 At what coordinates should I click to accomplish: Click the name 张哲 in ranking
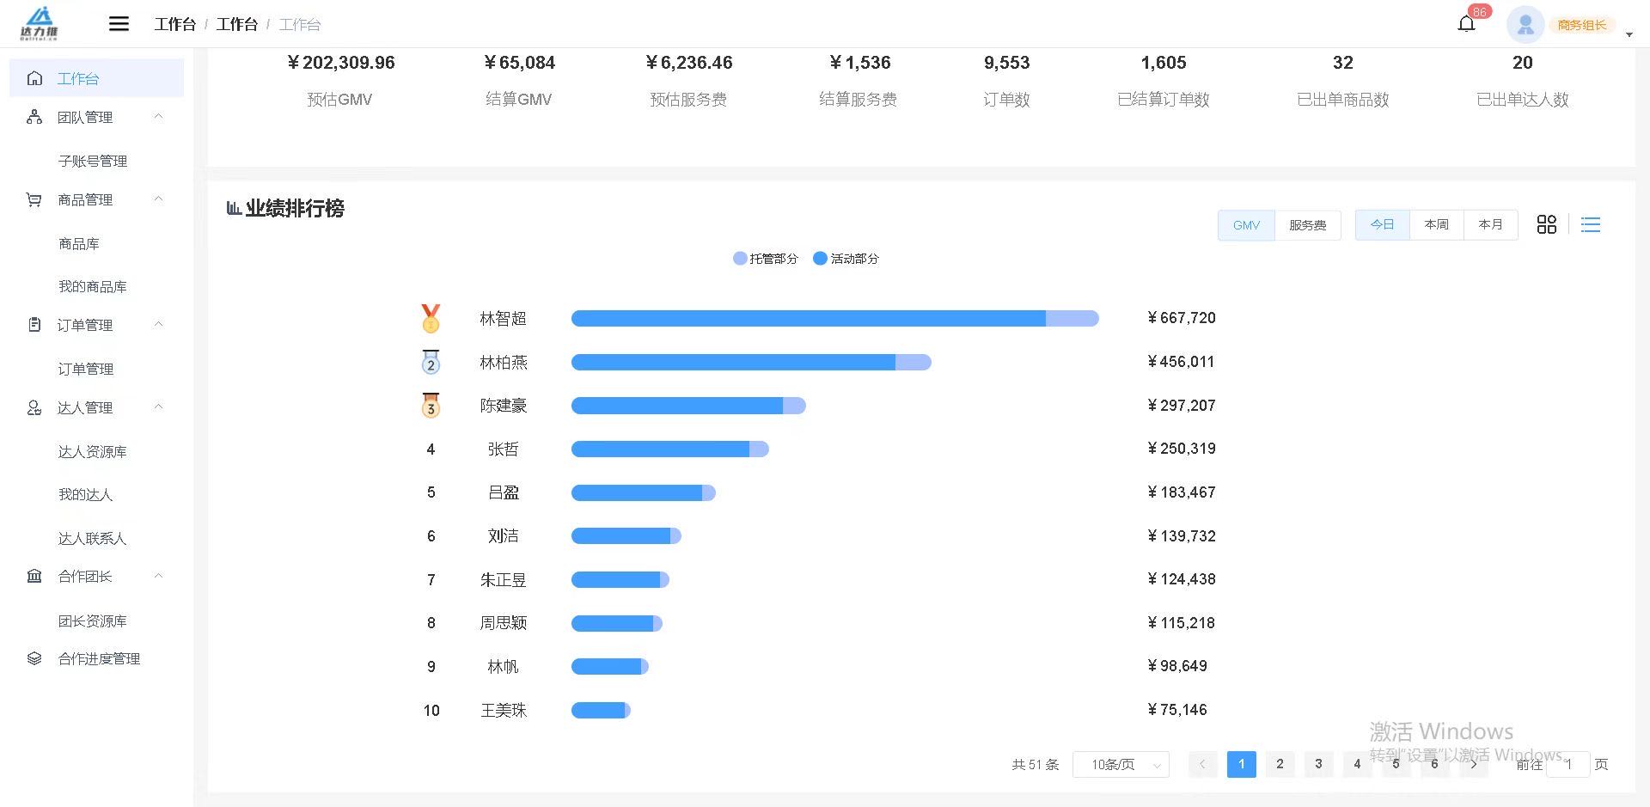point(503,449)
